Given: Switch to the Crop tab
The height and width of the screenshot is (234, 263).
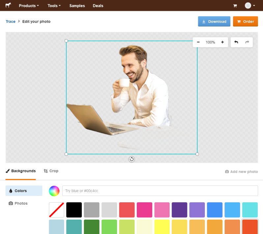Looking at the screenshot, I should click(51, 171).
